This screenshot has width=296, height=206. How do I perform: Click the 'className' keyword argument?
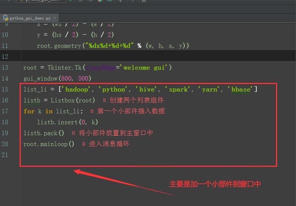point(100,67)
